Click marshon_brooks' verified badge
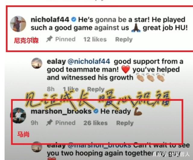The width and height of the screenshot is (193, 160). click(x=96, y=111)
